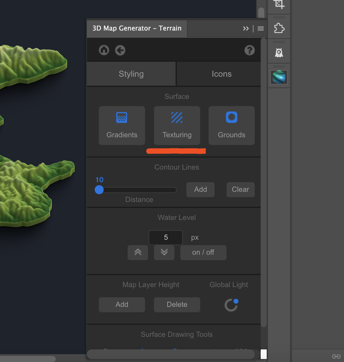The image size is (344, 362).
Task: Open the panel flyout menu
Action: point(261,28)
